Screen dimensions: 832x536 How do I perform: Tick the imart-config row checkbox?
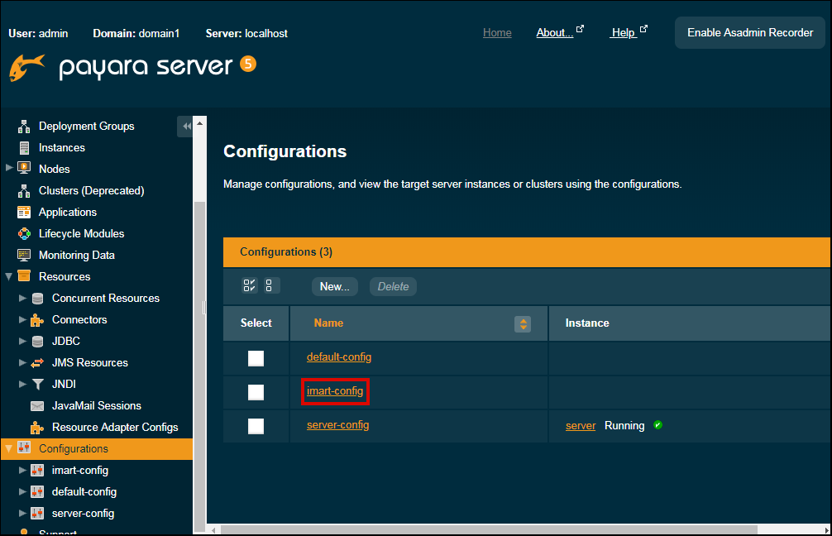(256, 392)
